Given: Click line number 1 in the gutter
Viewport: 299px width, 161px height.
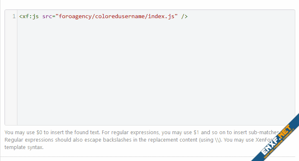Looking at the screenshot, I should 14,17.
